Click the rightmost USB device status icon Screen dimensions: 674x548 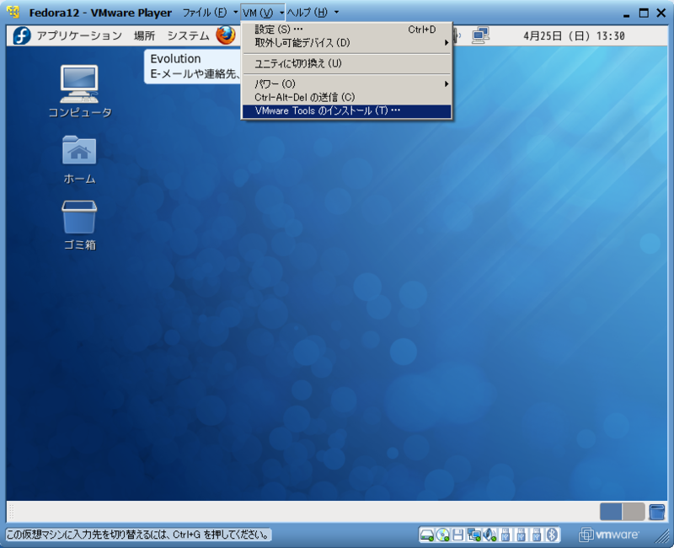[537, 535]
